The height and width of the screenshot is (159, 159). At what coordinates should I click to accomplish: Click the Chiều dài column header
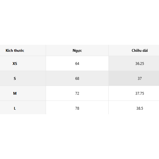140,51
